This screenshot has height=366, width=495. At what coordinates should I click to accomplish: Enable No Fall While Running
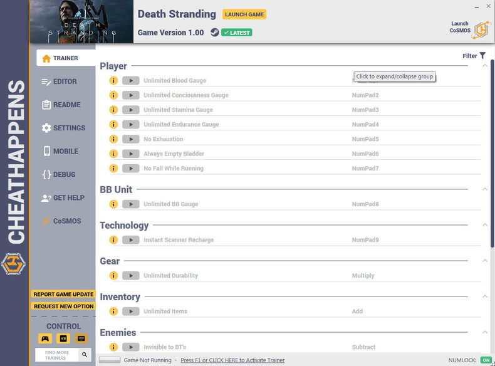tap(131, 169)
